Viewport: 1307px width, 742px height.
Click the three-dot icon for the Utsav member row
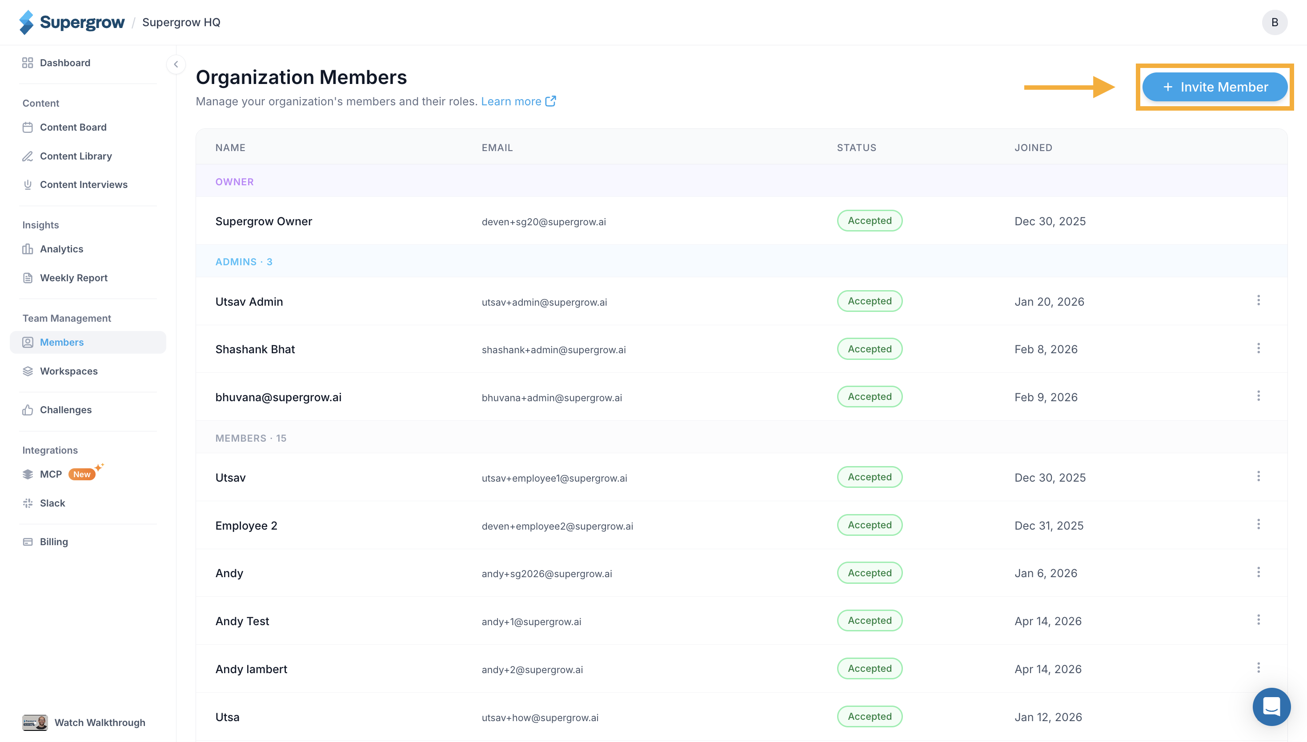(1259, 476)
